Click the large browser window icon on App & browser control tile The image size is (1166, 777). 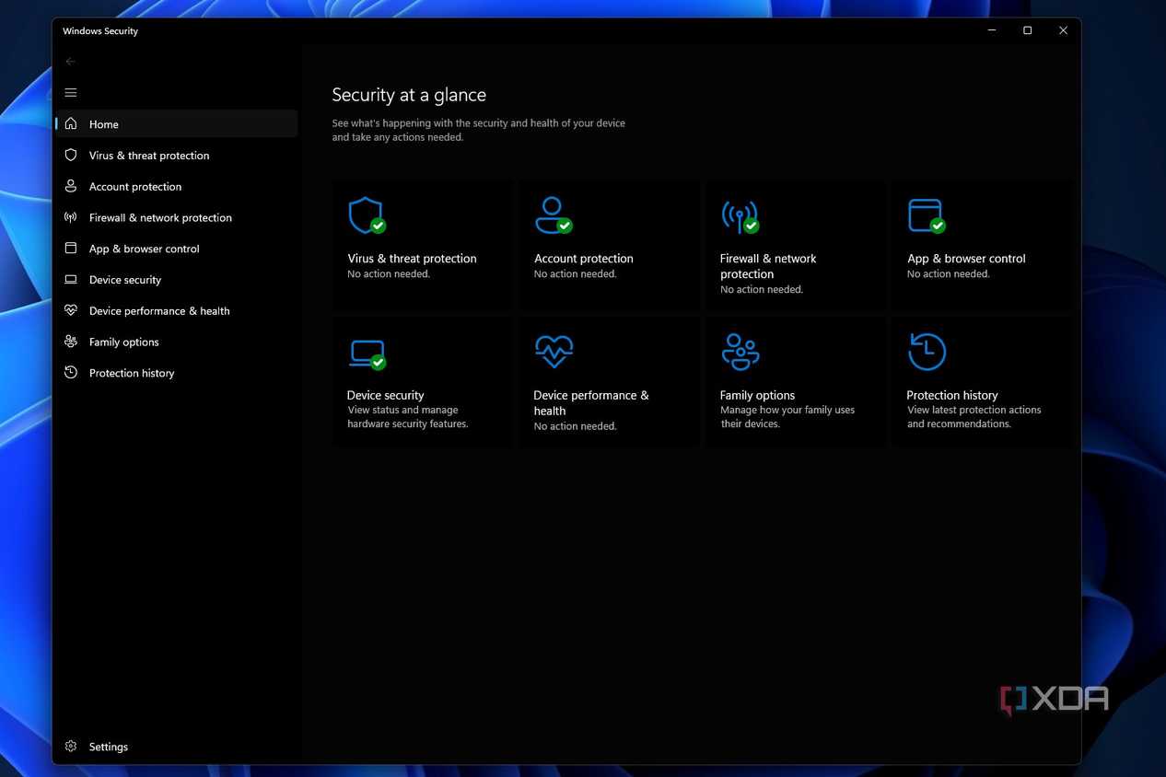point(927,215)
